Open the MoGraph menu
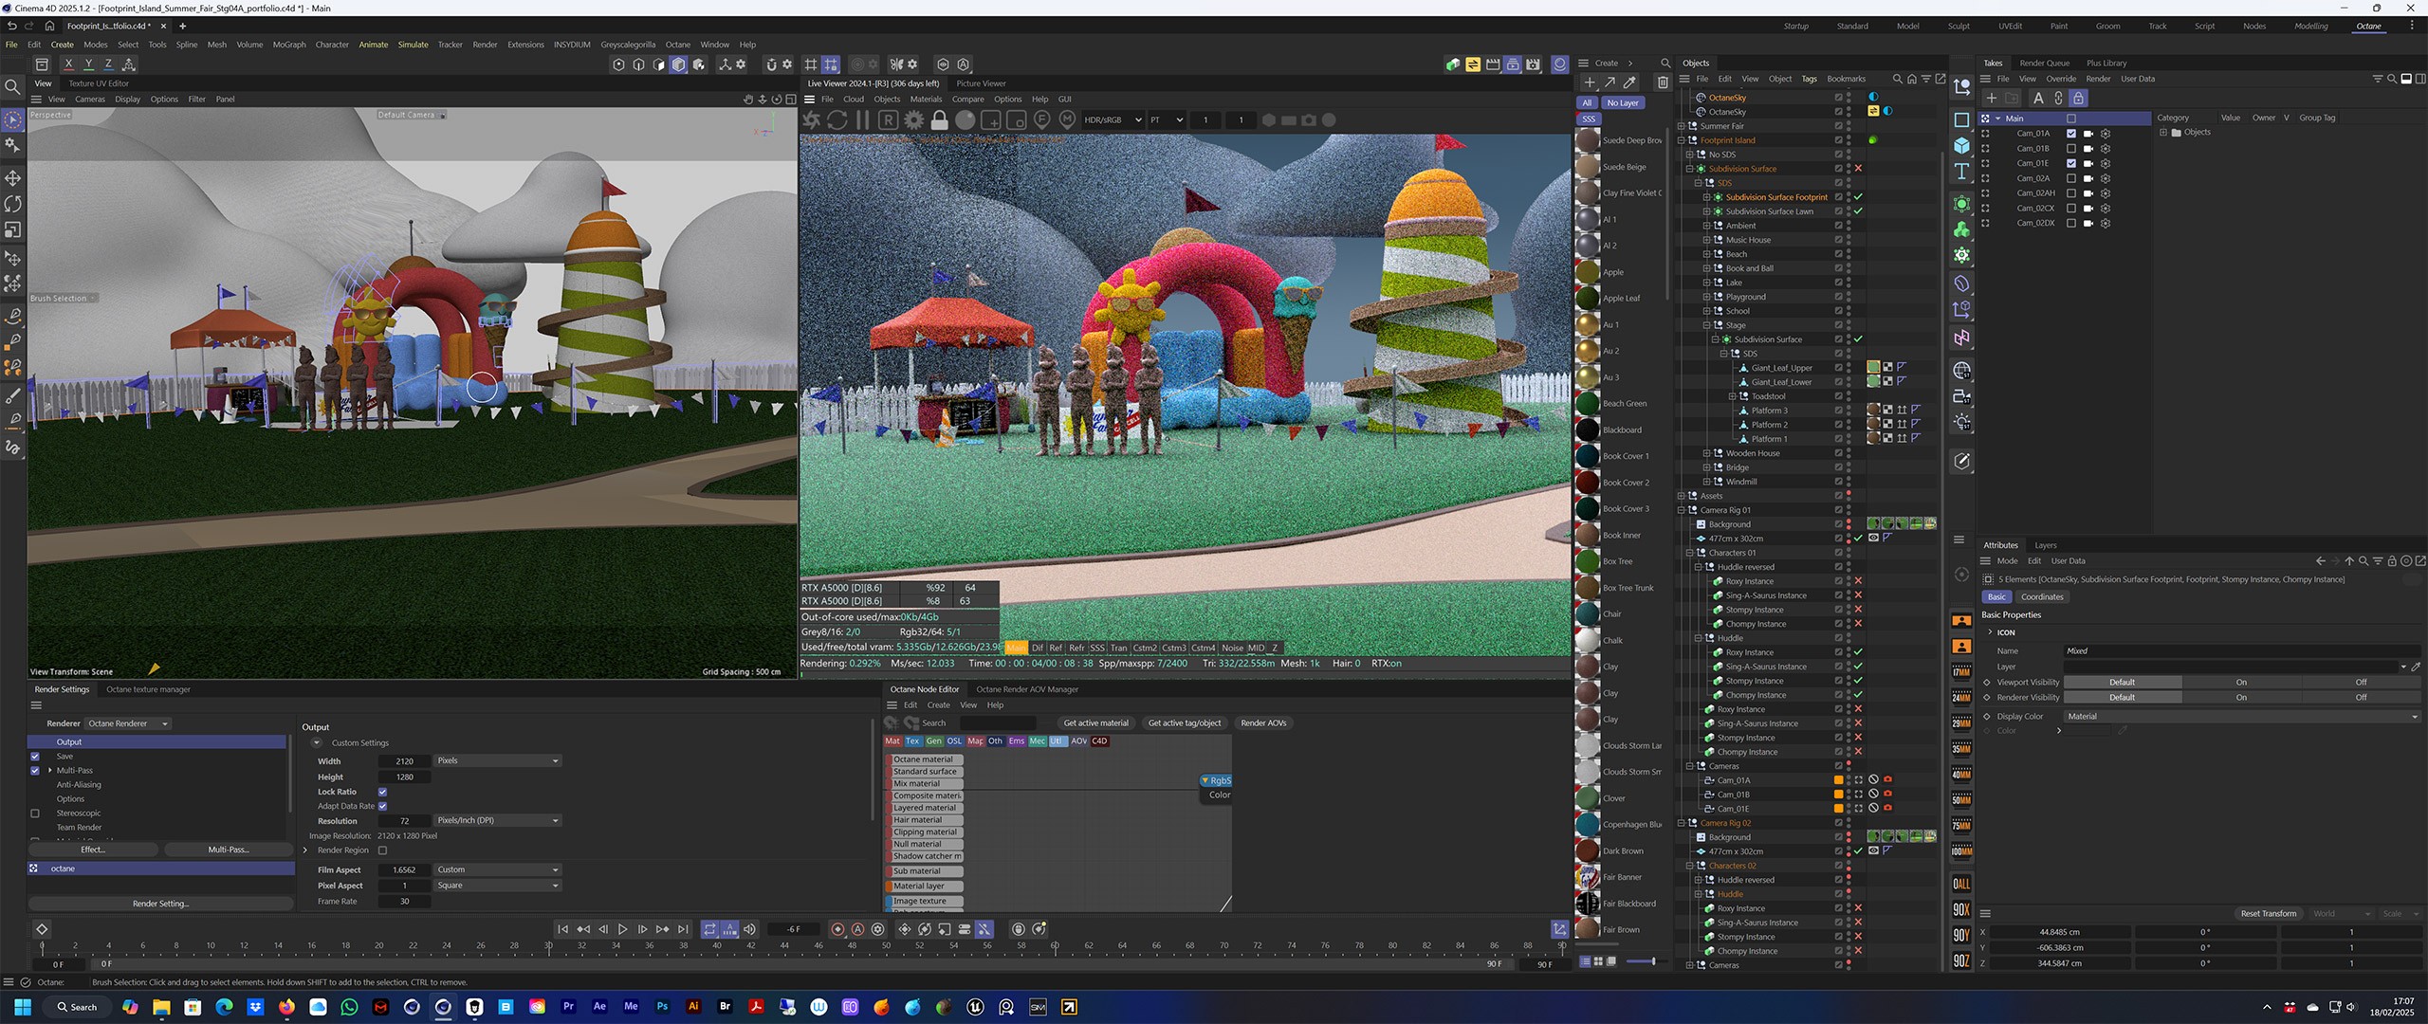Viewport: 2428px width, 1024px height. 288,45
